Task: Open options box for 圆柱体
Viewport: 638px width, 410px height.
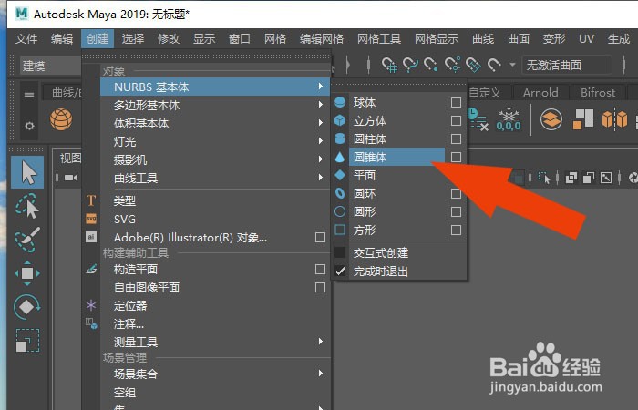Action: pos(456,139)
